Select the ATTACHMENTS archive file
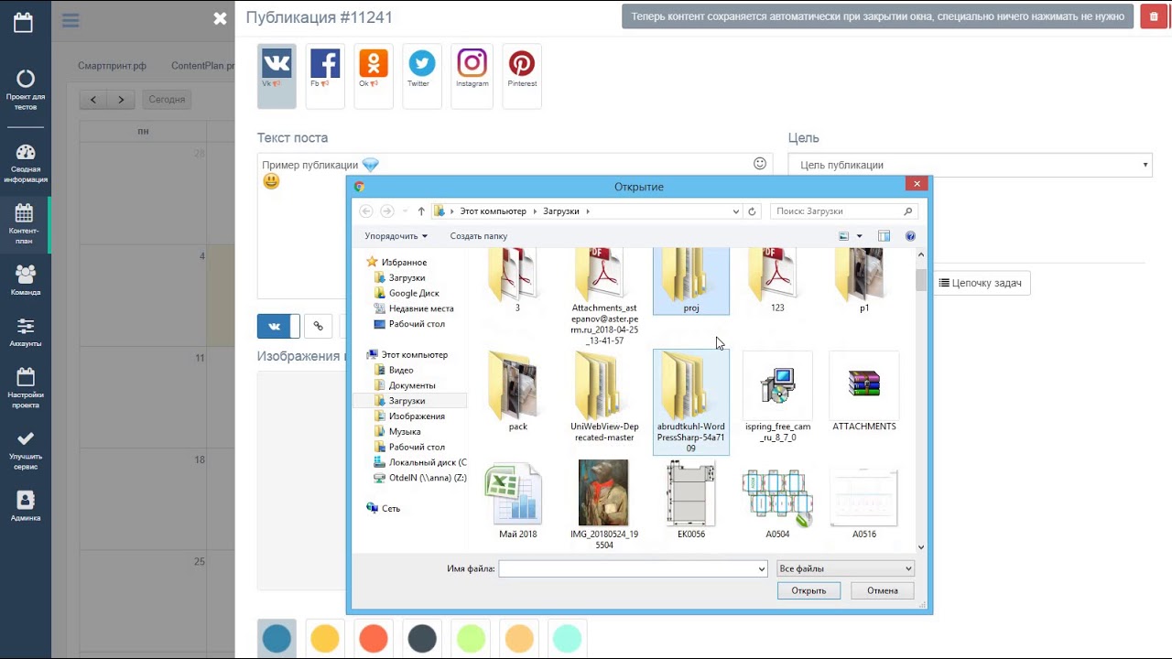Viewport: 1172px width, 659px height. (864, 392)
